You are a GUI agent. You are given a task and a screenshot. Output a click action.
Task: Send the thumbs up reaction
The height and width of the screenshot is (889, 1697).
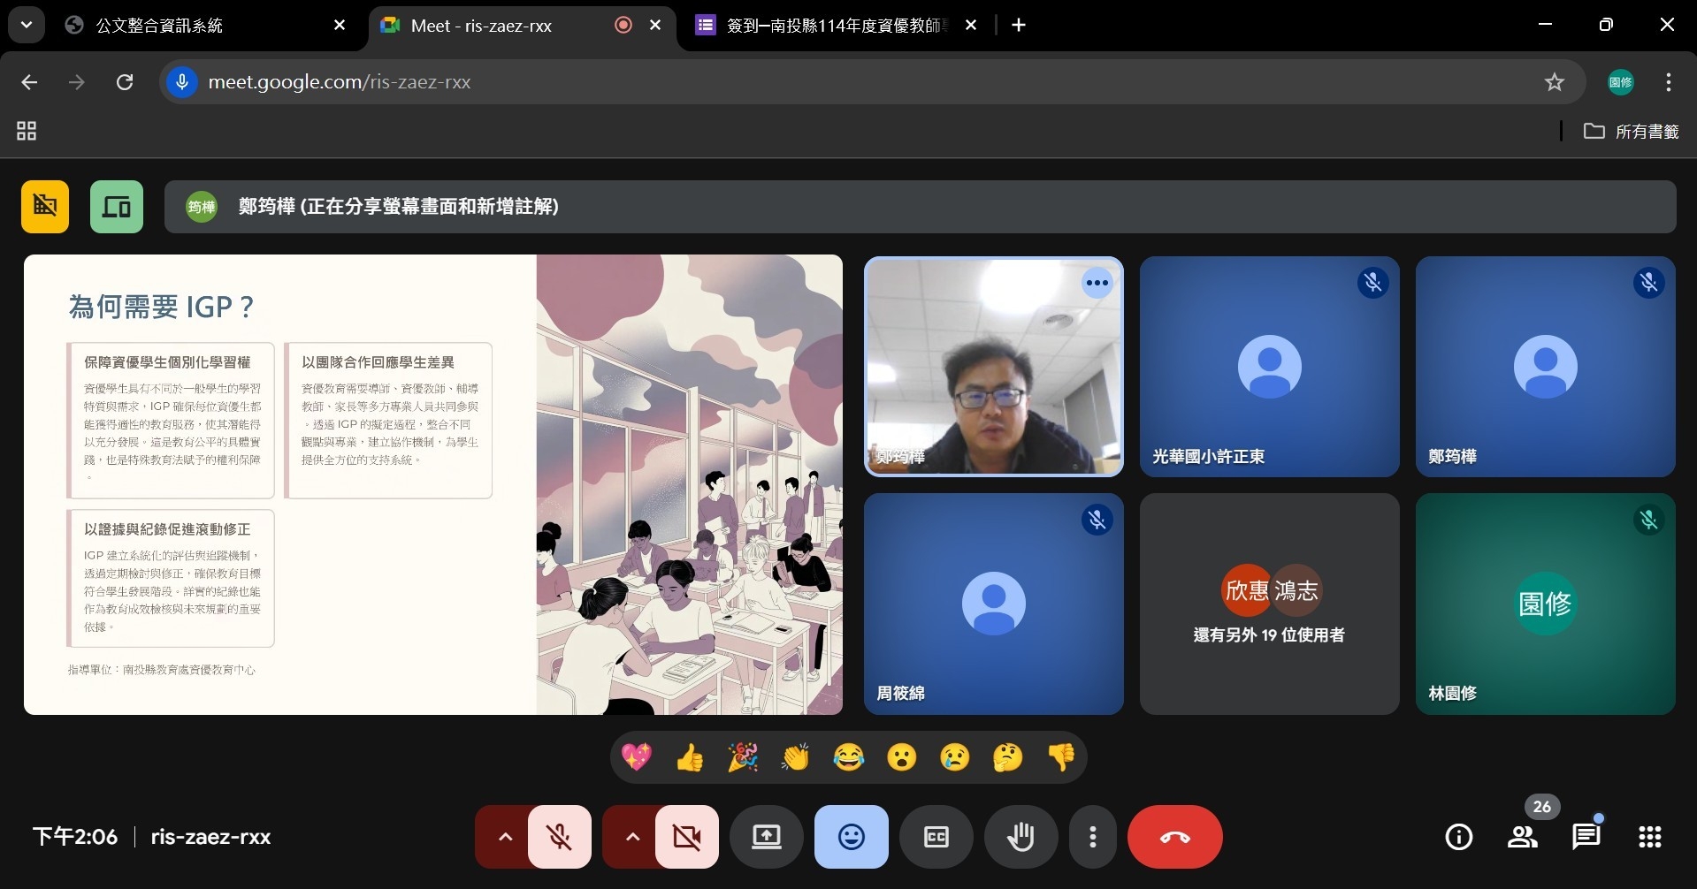pos(690,757)
